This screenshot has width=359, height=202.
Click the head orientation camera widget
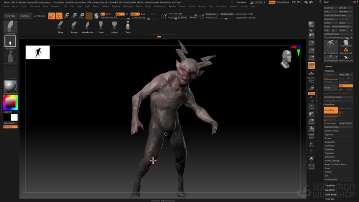tap(286, 59)
